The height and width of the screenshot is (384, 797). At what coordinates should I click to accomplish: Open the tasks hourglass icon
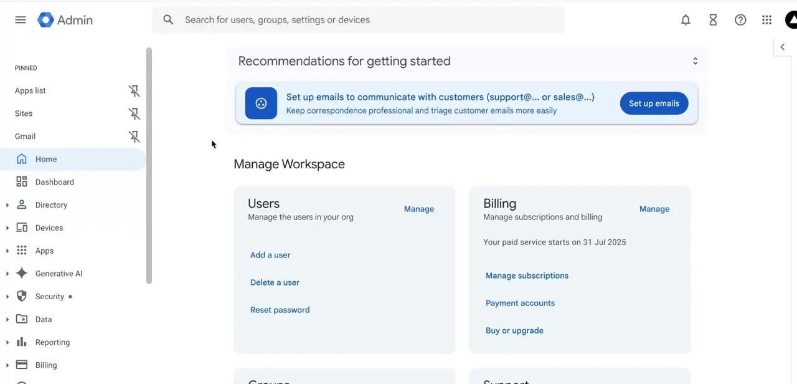pyautogui.click(x=713, y=20)
